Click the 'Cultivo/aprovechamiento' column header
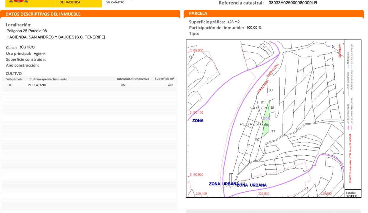The height and width of the screenshot is (213, 368). pyautogui.click(x=48, y=79)
